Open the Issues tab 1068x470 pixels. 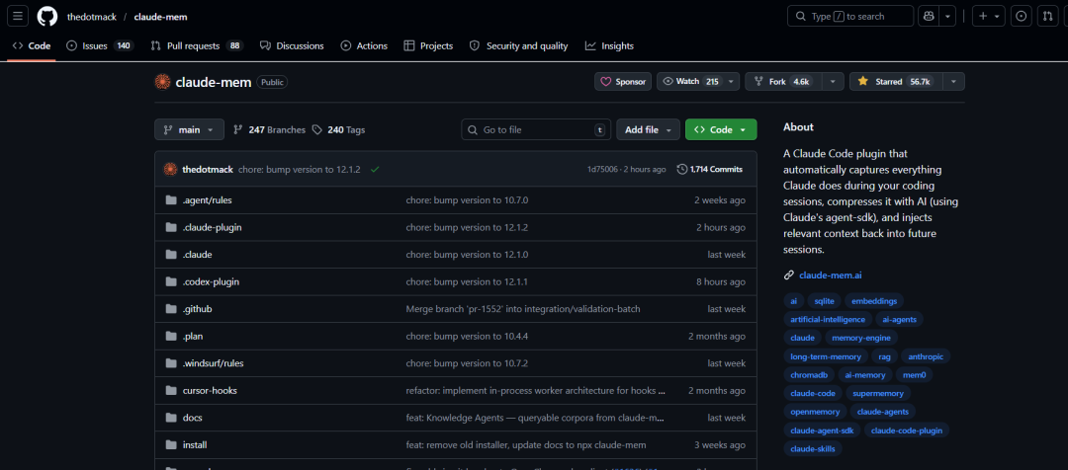point(100,46)
